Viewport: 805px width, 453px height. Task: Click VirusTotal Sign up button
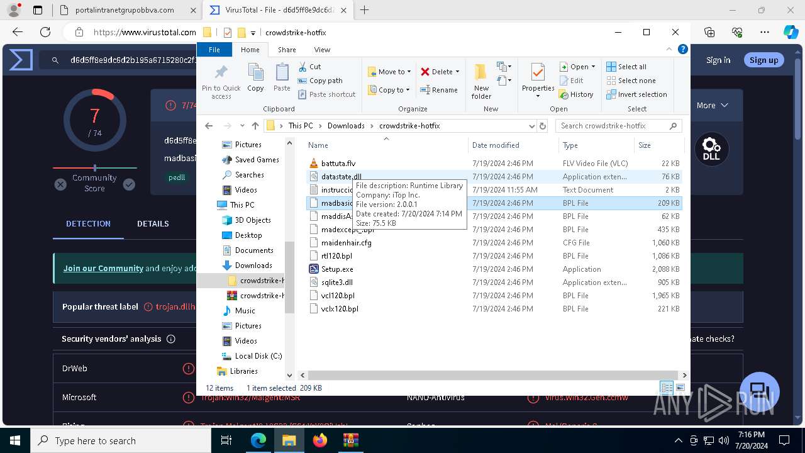tap(763, 60)
